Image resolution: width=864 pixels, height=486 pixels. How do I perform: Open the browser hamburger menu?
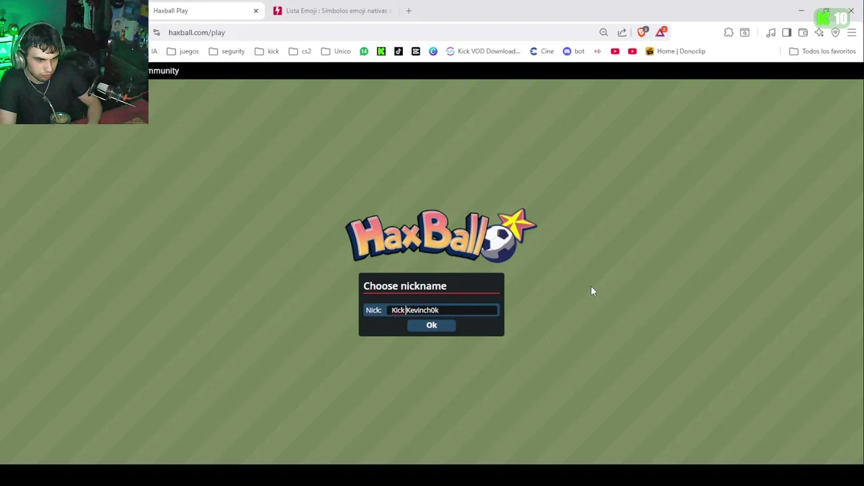851,32
